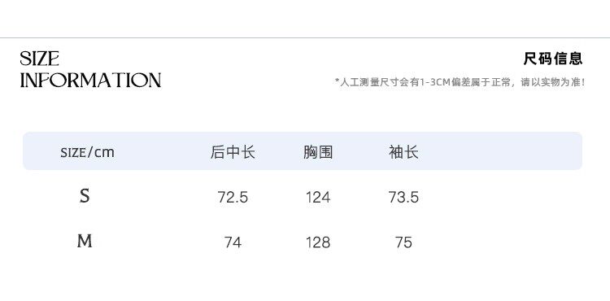Image resolution: width=610 pixels, height=301 pixels.
Task: Click the 124 bust value
Action: [318, 198]
